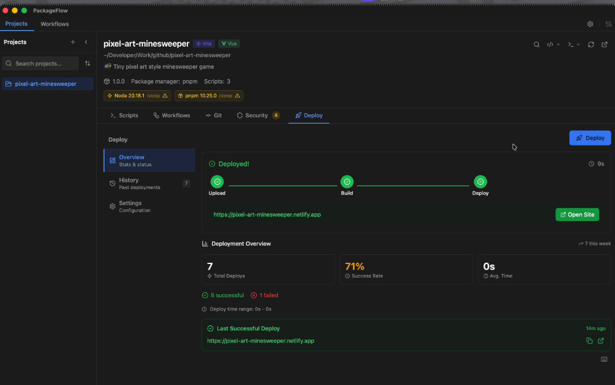Image resolution: width=615 pixels, height=385 pixels.
Task: Select Overview stats and status section
Action: [149, 160]
